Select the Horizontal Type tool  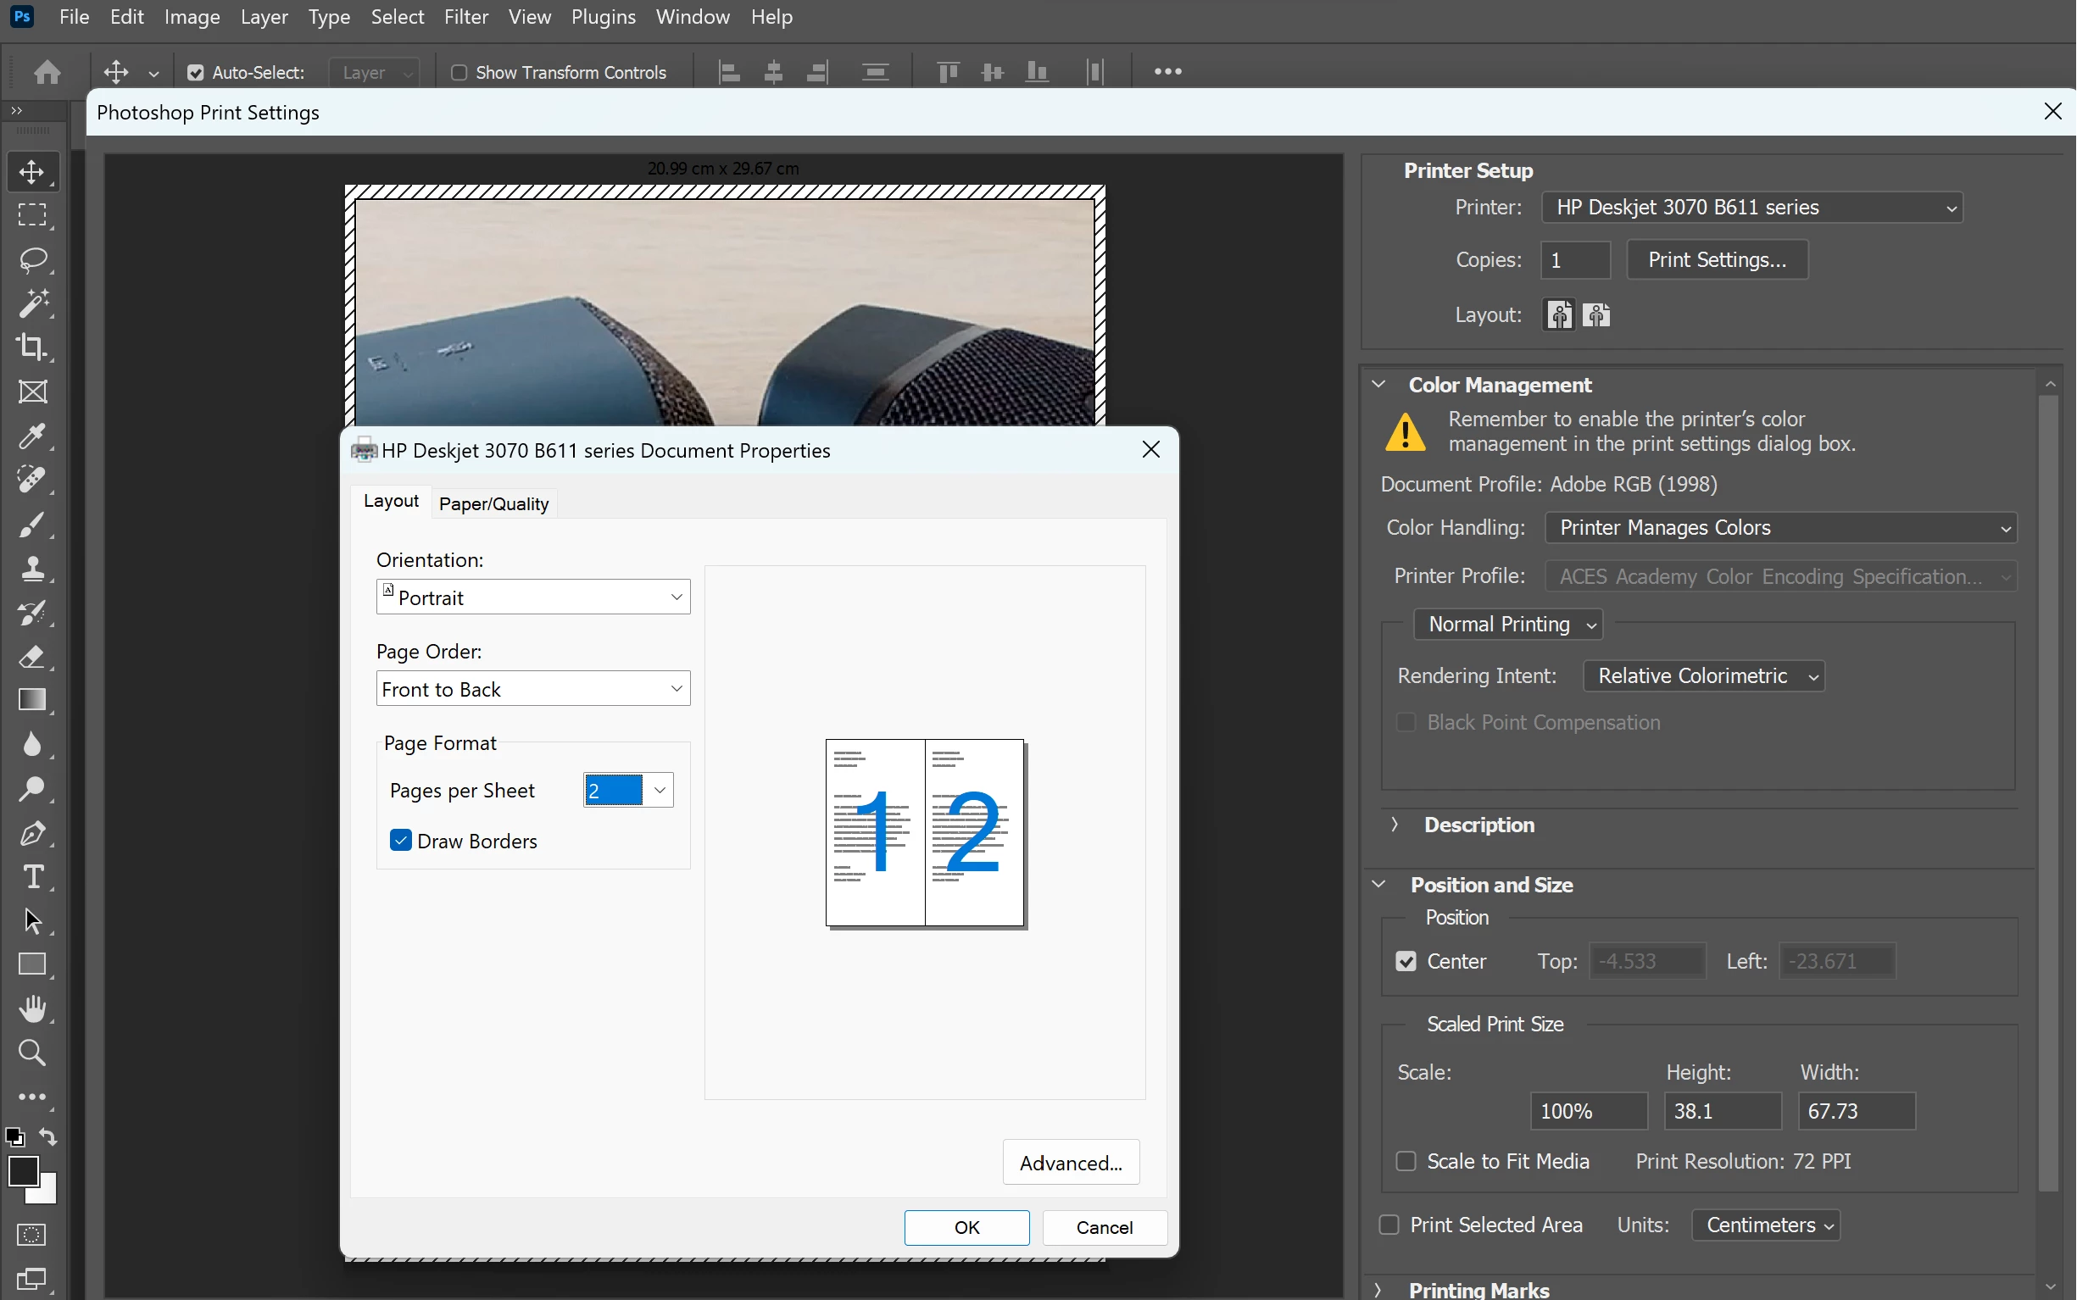tap(33, 876)
